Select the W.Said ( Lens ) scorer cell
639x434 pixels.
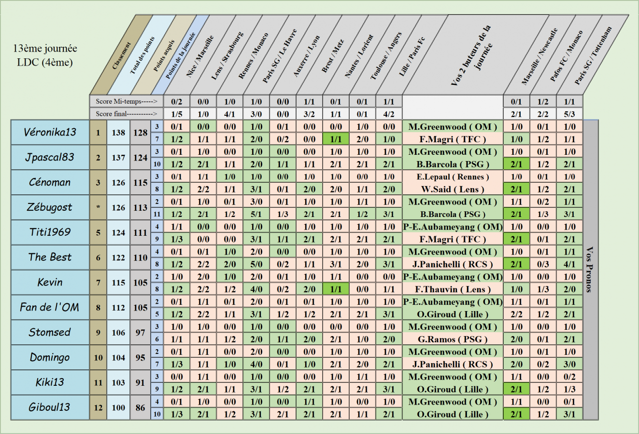(x=453, y=189)
